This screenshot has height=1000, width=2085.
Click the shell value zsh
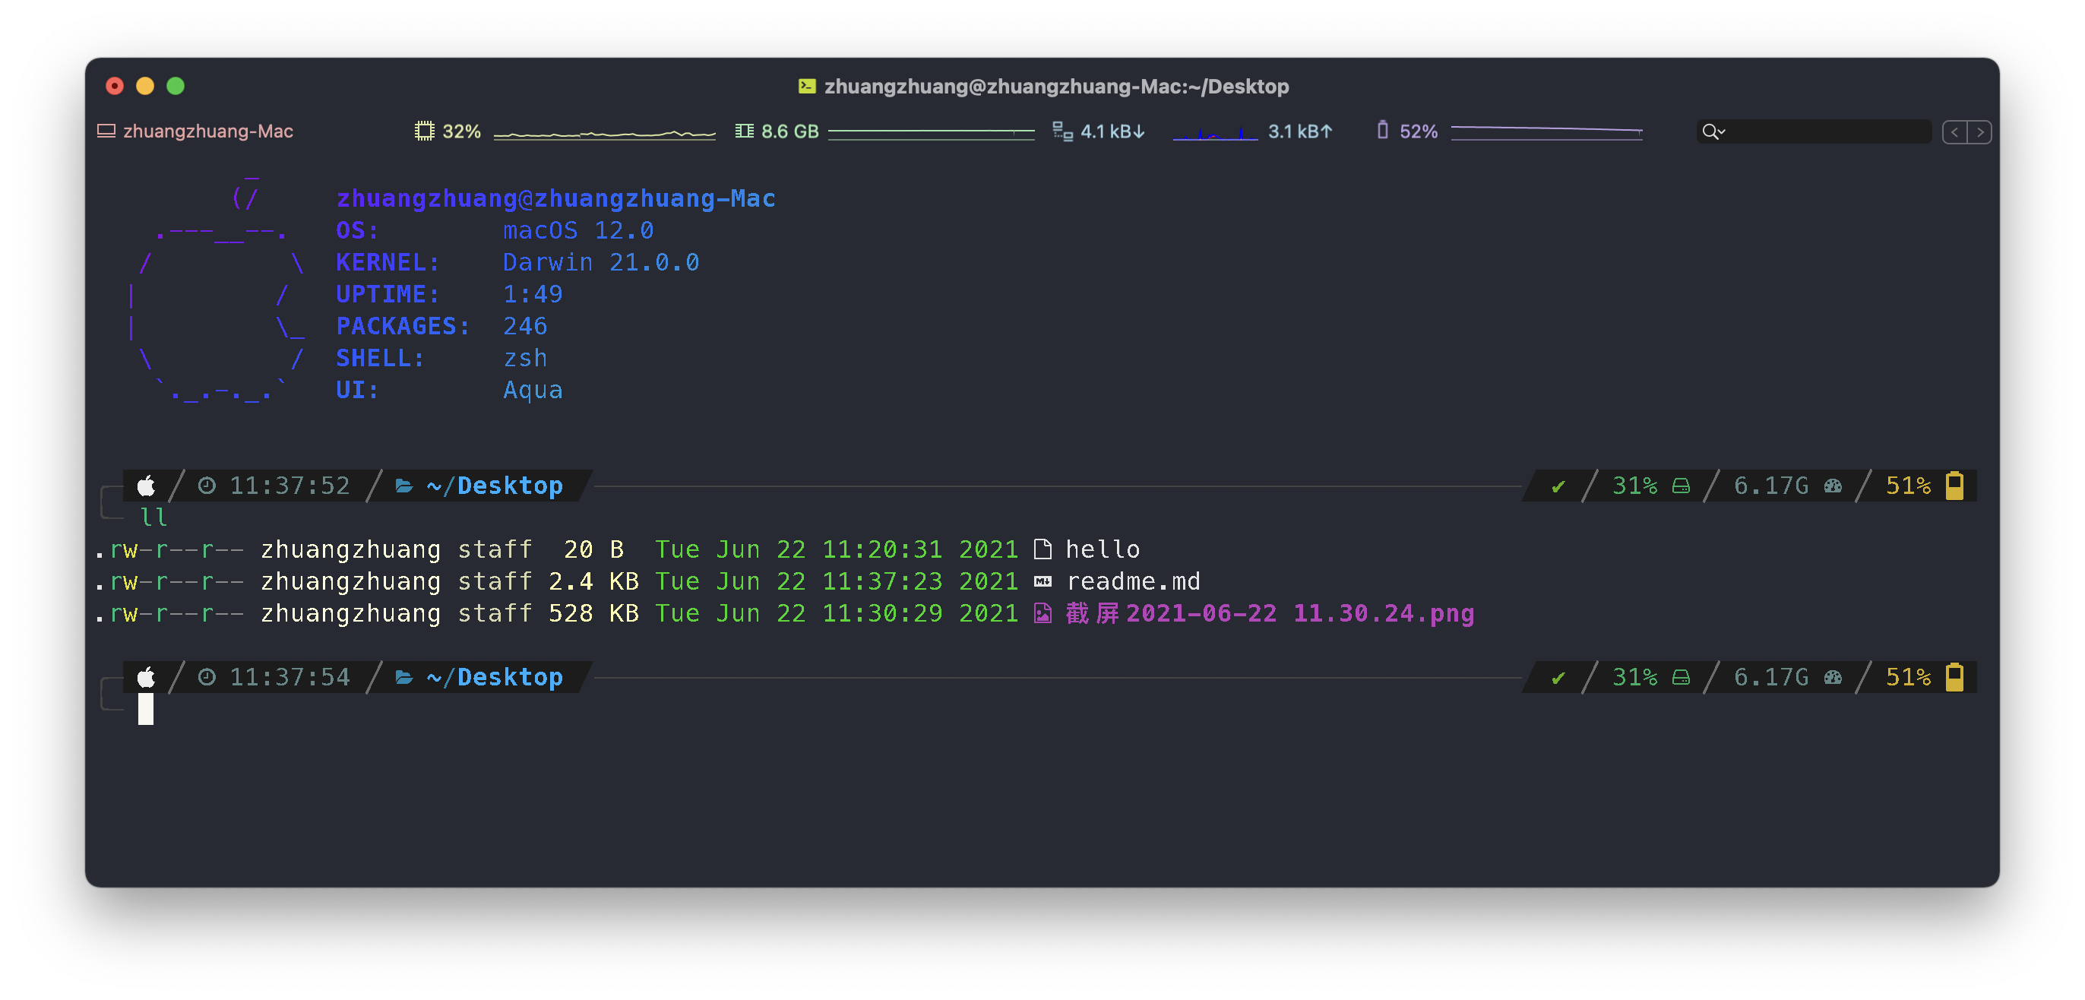[525, 358]
